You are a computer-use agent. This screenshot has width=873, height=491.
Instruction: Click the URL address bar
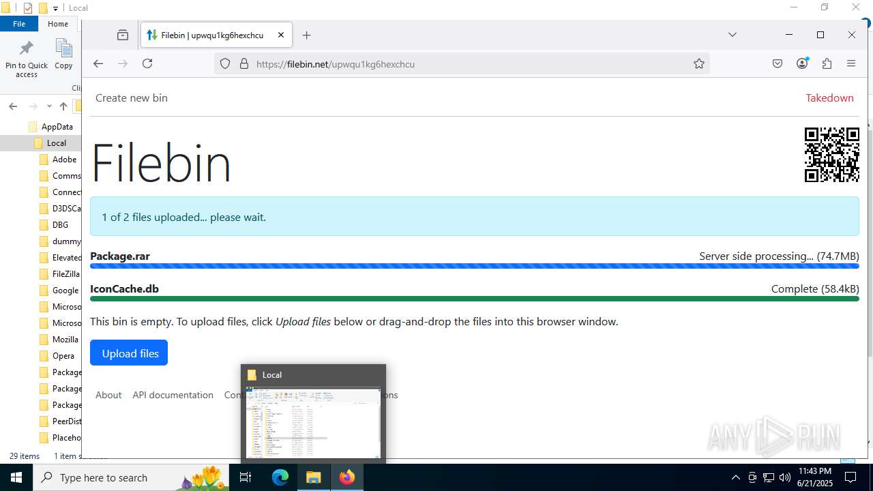click(462, 64)
